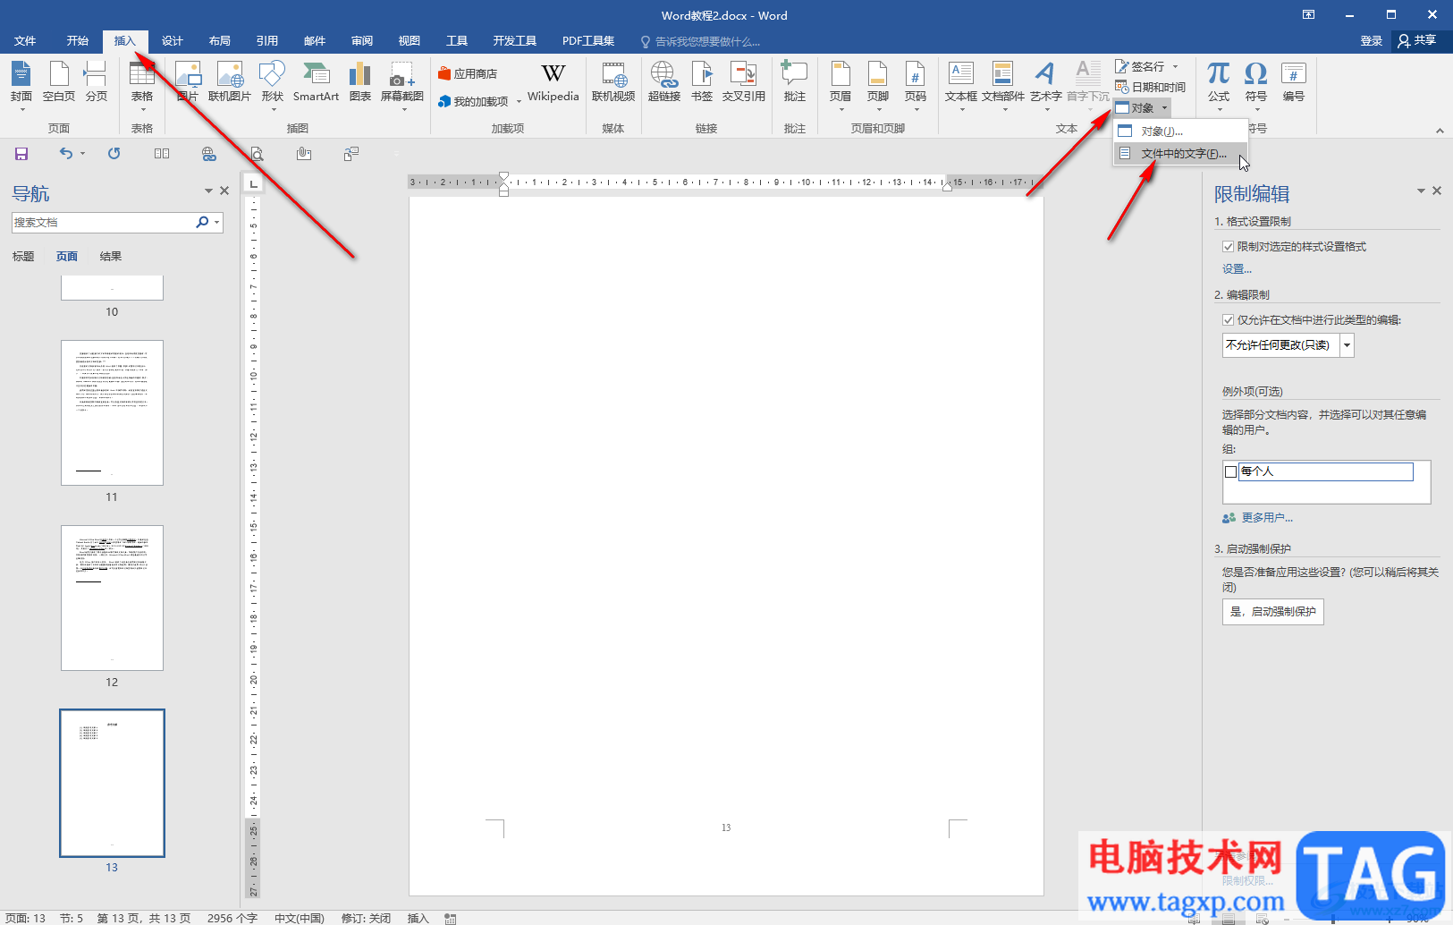Save the document from quick access toolbar

21,154
